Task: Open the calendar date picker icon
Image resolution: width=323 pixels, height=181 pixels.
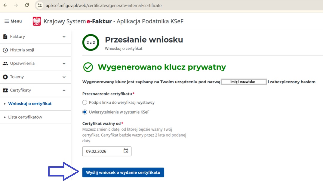Action: [126, 151]
